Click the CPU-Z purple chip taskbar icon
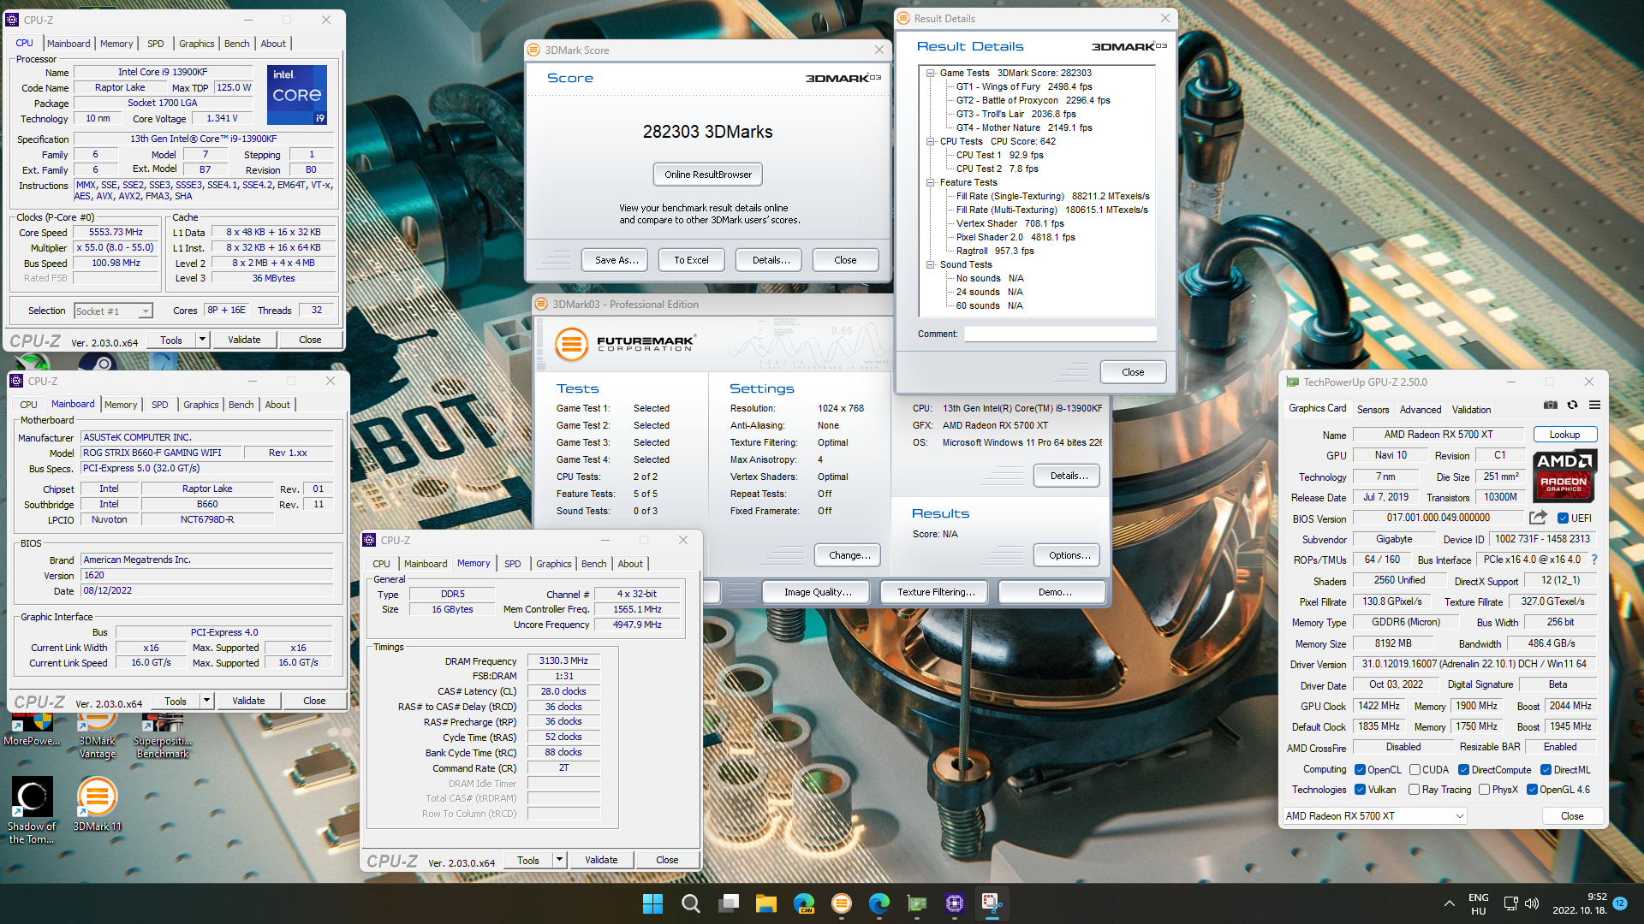Viewport: 1644px width, 924px height. point(955,903)
